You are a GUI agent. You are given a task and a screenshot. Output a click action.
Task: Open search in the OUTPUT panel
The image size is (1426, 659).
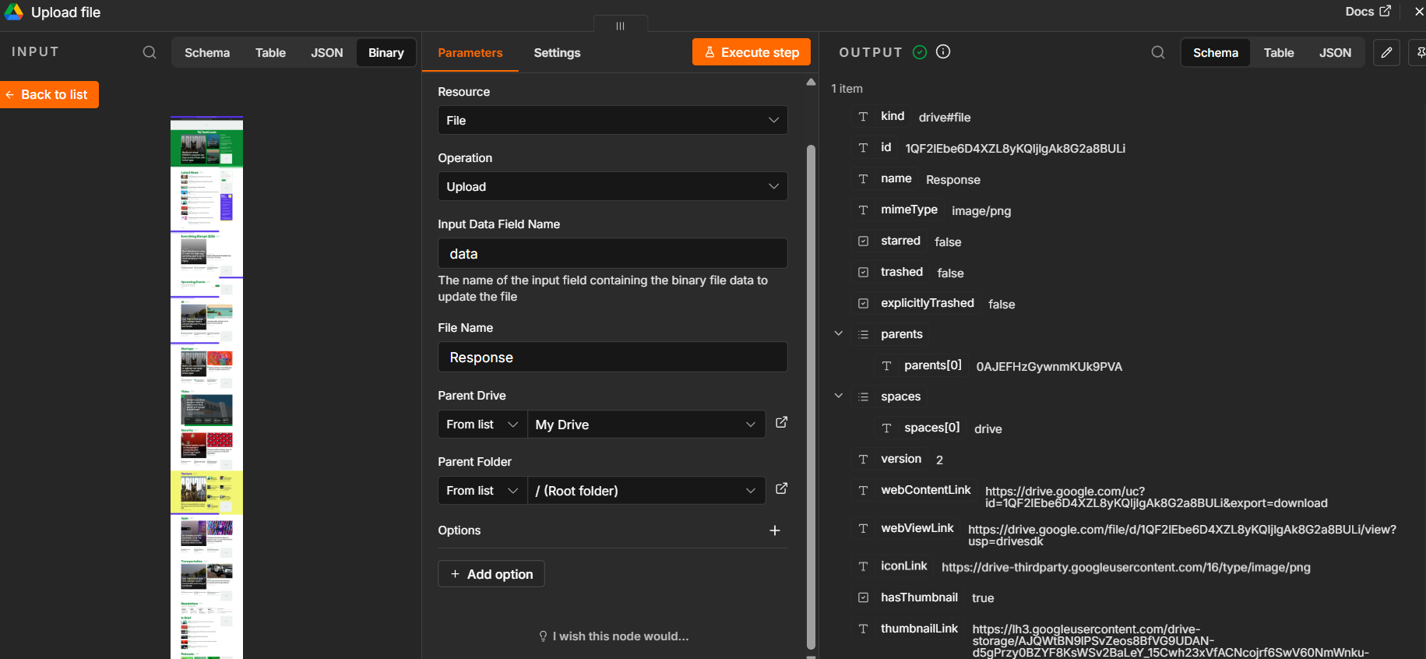coord(1158,52)
